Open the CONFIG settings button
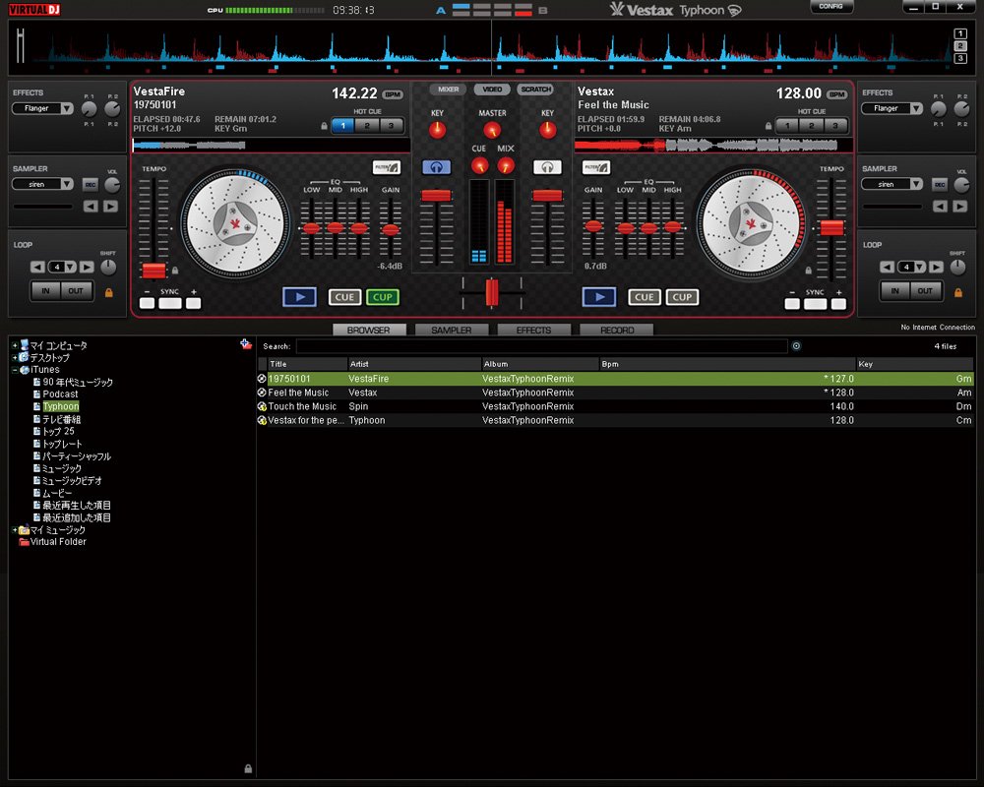Image resolution: width=984 pixels, height=787 pixels. (x=830, y=7)
